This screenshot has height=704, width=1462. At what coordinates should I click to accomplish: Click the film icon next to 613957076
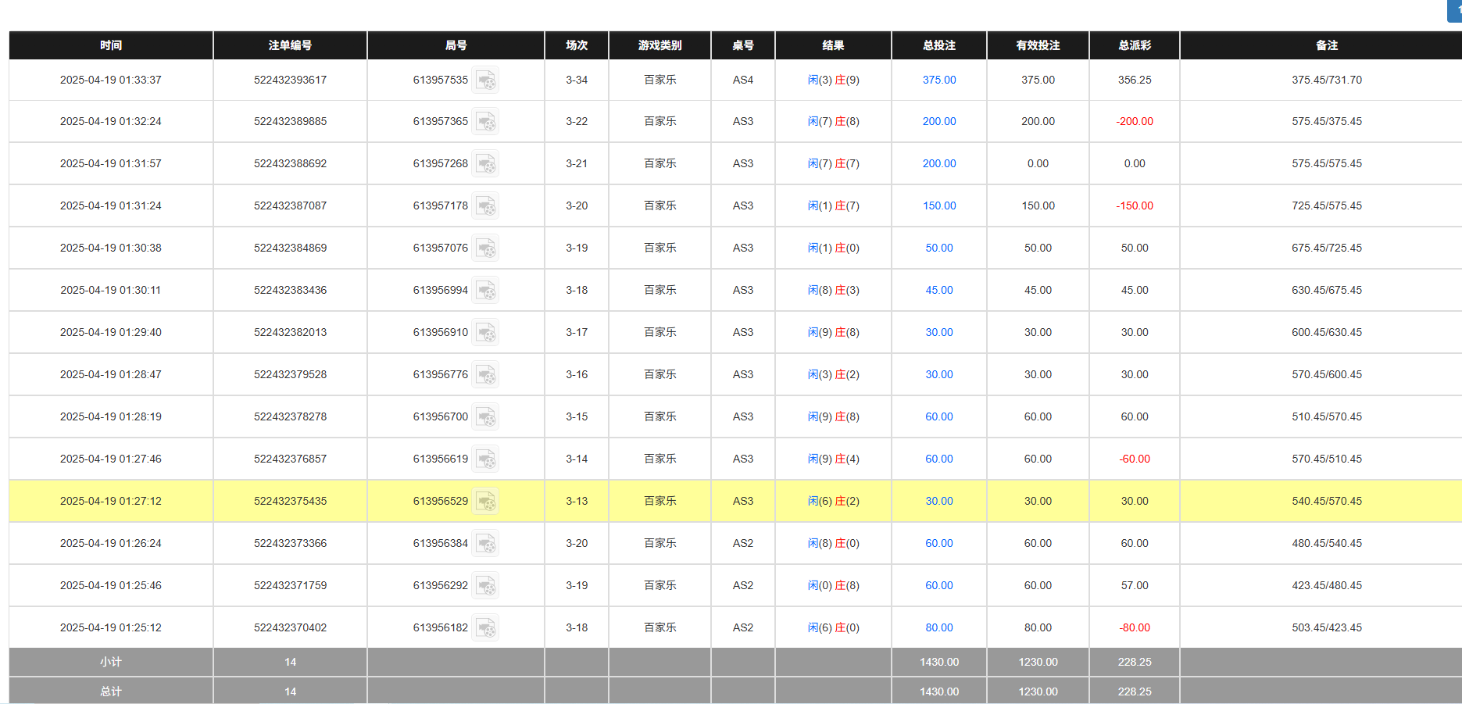tap(486, 248)
